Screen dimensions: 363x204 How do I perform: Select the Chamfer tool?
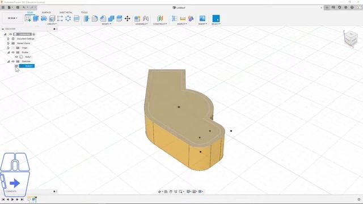point(103,19)
